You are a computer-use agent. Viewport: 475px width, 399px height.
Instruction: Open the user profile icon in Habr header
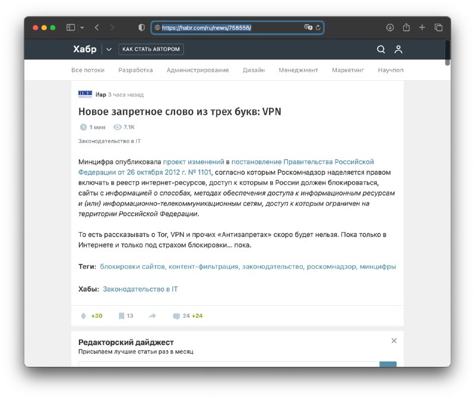[398, 50]
